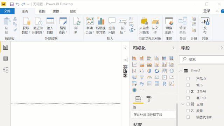Select the stacked bar chart visual

(134, 58)
